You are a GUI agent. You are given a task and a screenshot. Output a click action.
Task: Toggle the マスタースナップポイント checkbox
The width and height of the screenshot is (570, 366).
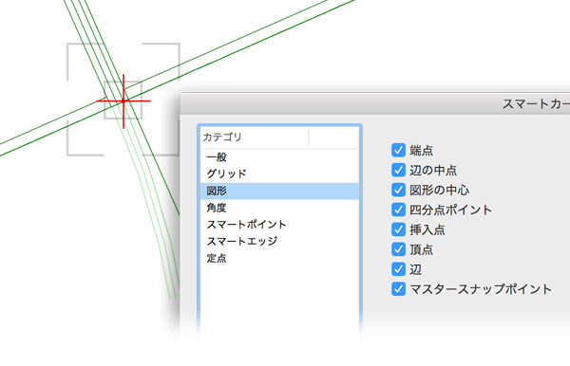pyautogui.click(x=398, y=289)
